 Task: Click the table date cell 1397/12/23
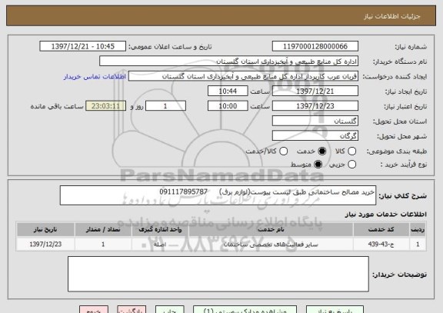(x=45, y=244)
